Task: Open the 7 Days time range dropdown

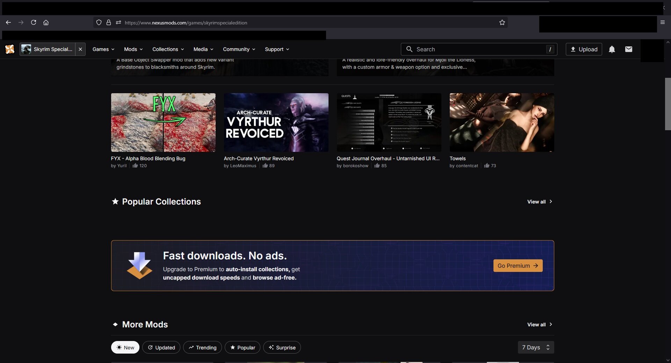Action: click(x=536, y=347)
